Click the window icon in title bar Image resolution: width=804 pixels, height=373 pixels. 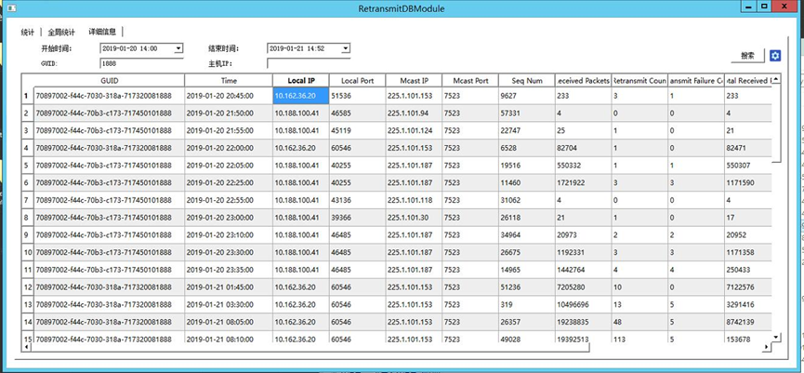tap(11, 8)
